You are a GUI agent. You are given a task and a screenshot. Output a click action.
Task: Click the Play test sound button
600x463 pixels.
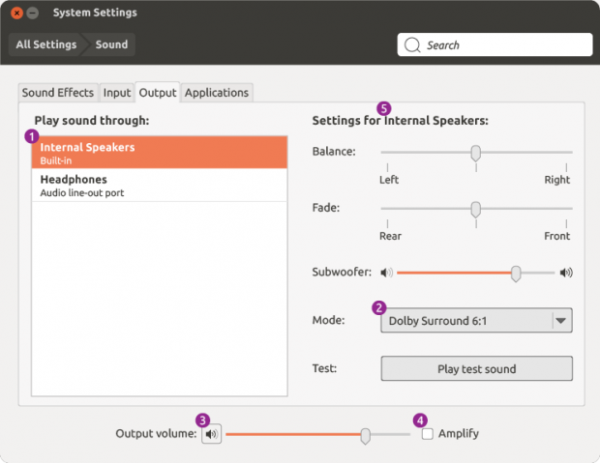coord(476,368)
